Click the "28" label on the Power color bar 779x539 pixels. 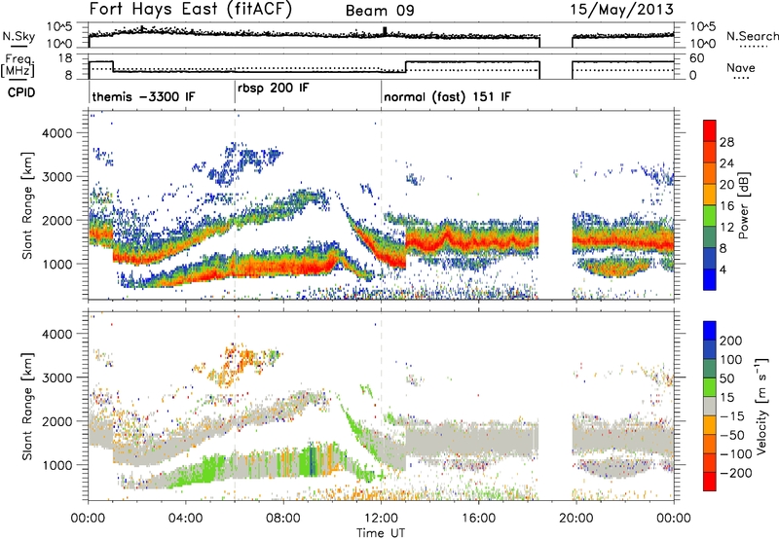[726, 142]
